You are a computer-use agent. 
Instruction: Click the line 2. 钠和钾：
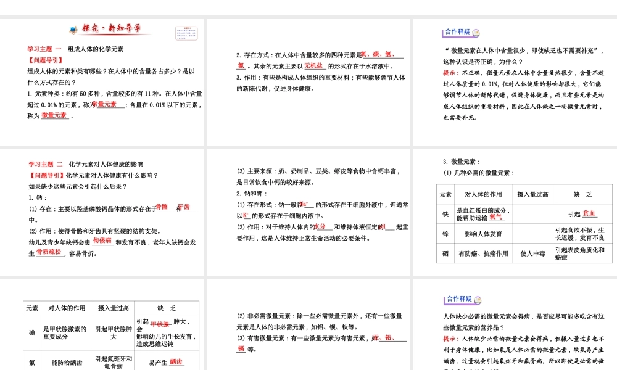point(252,194)
